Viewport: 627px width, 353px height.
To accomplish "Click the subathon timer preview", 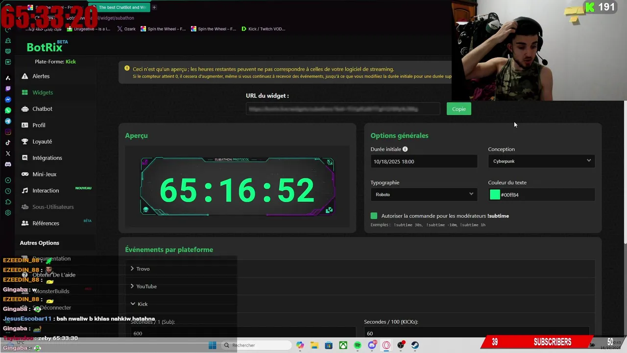I will tap(237, 187).
